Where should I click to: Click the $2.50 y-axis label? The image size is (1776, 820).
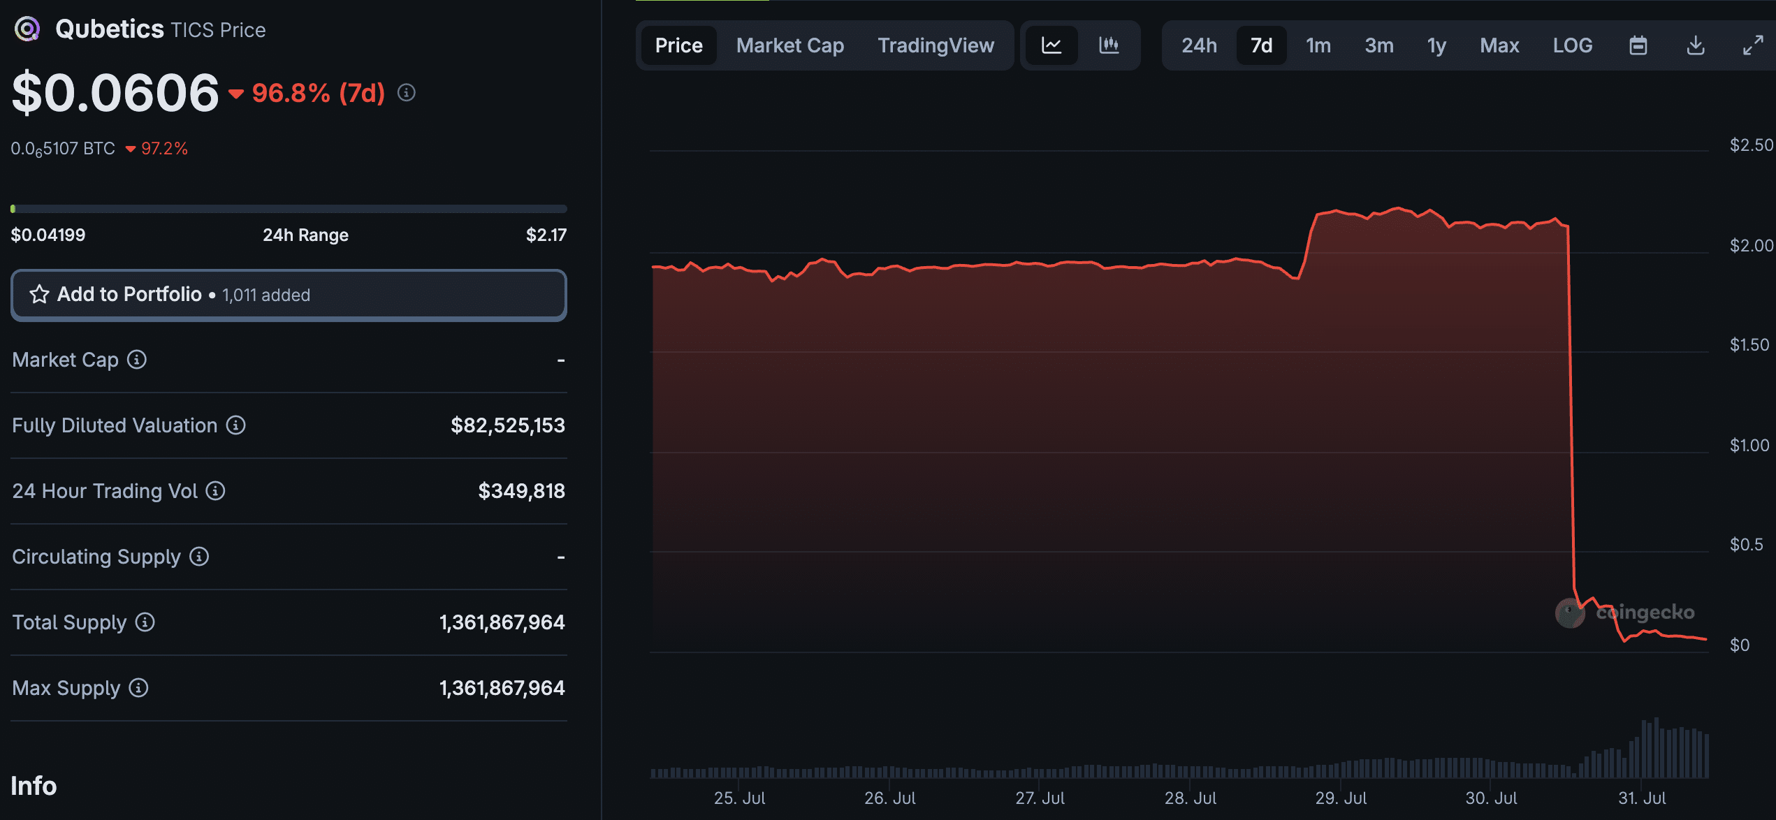pyautogui.click(x=1752, y=145)
